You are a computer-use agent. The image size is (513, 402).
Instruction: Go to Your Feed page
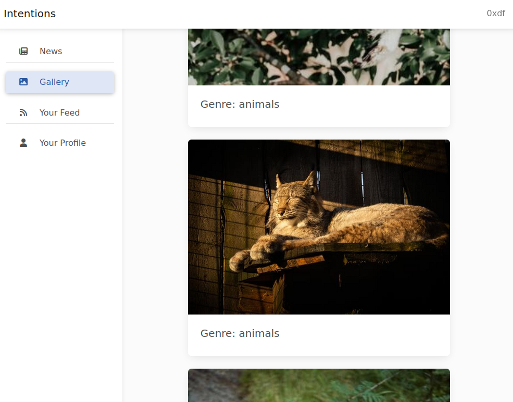[x=59, y=112]
